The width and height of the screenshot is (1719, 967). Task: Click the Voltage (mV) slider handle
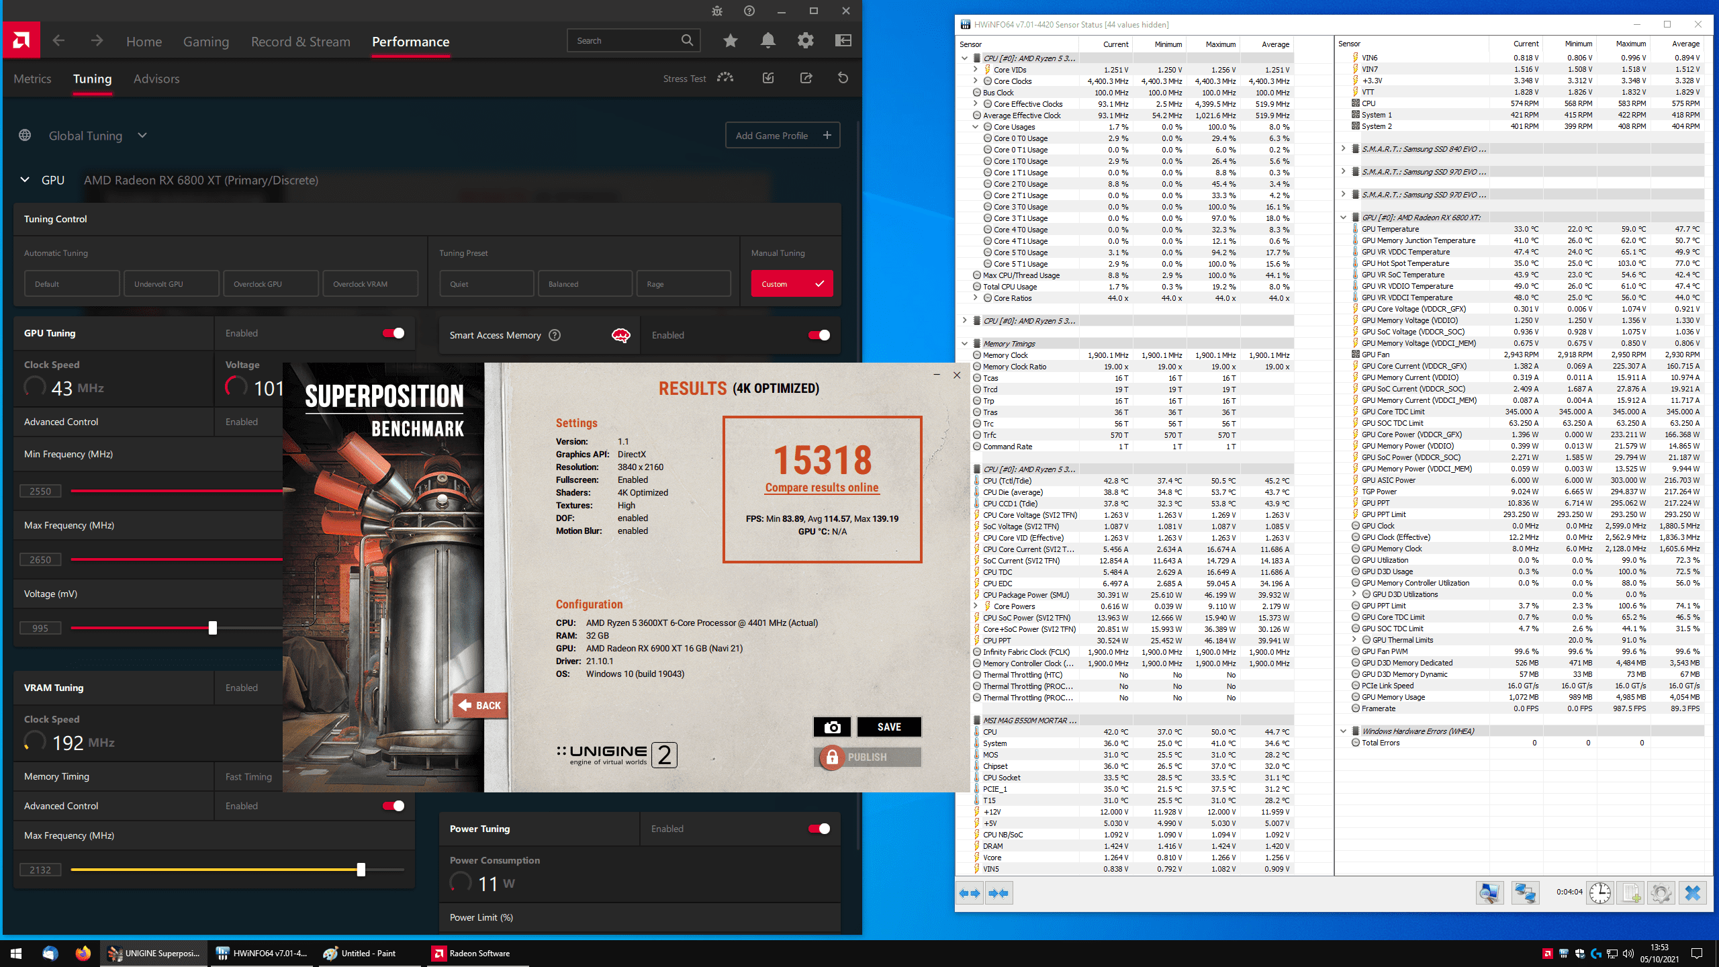213,628
